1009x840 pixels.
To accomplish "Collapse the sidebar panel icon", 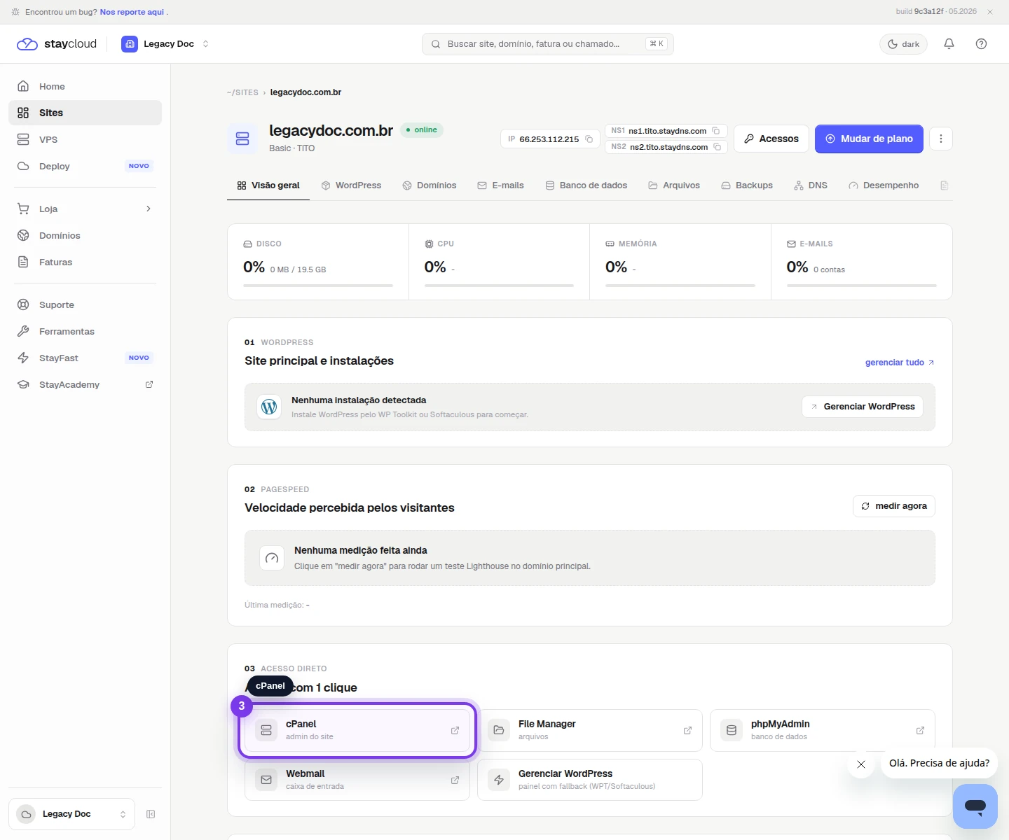I will click(x=151, y=814).
